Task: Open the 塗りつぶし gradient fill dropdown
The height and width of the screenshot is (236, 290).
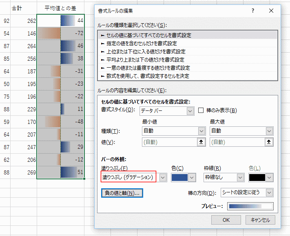Action: tap(163, 177)
